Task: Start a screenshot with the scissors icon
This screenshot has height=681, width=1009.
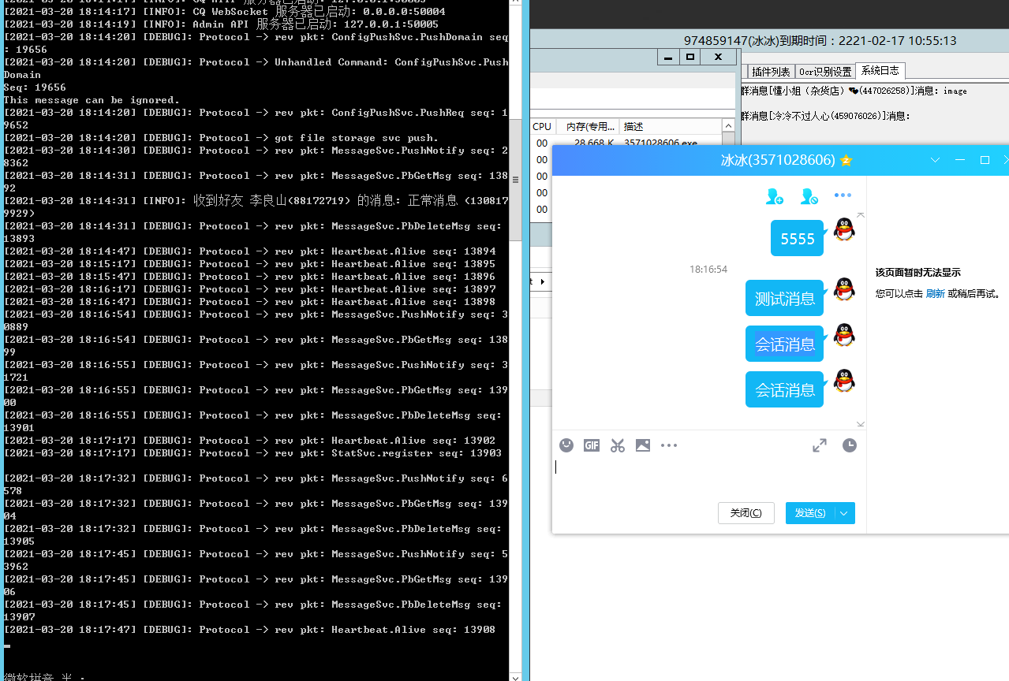Action: (x=618, y=445)
